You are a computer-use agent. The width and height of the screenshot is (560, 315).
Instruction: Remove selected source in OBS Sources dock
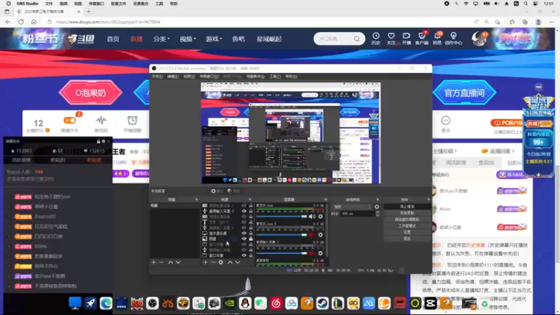pos(213,262)
